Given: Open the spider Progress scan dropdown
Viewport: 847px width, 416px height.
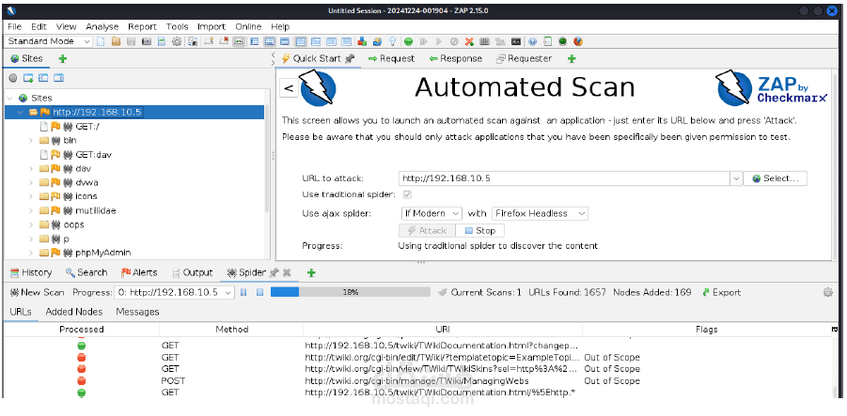Looking at the screenshot, I should [x=174, y=292].
